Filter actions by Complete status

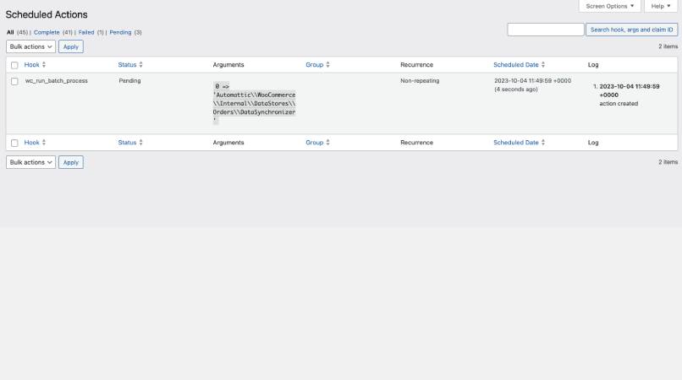coord(47,32)
